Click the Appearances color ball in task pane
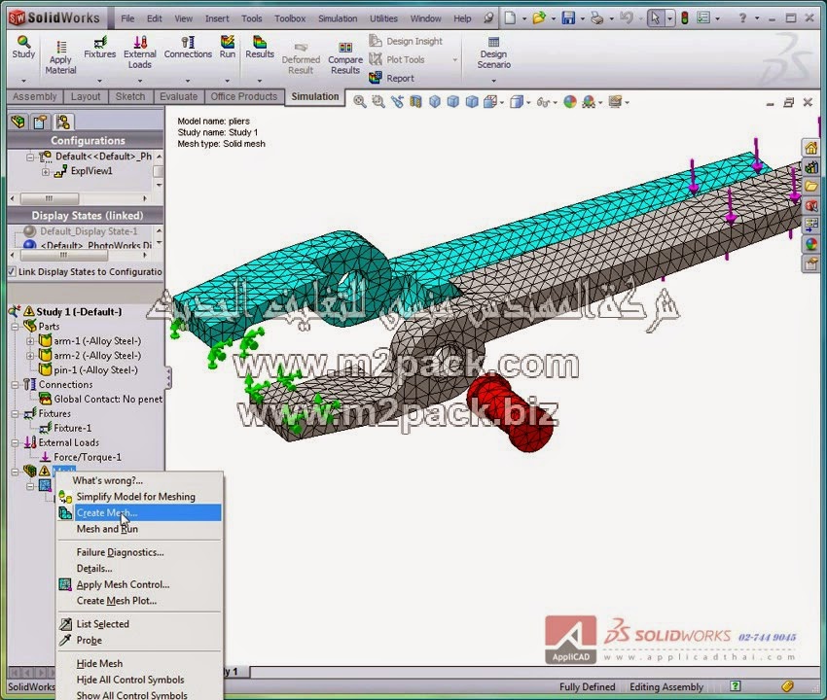 click(811, 244)
